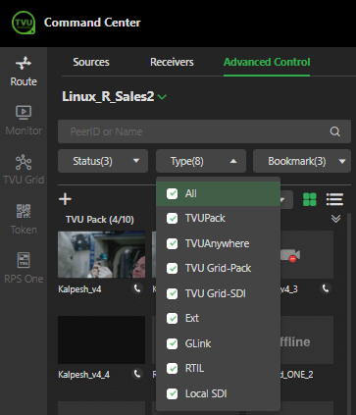
Task: Uncheck the RTIL type filter
Action: tap(172, 369)
